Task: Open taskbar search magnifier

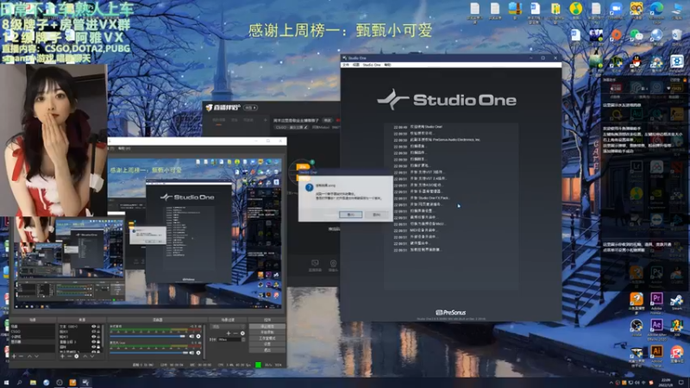Action: click(x=19, y=382)
